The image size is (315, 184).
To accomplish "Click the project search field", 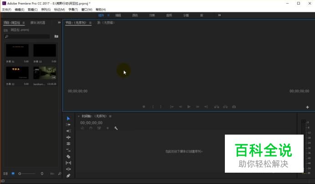I will click(x=28, y=36).
